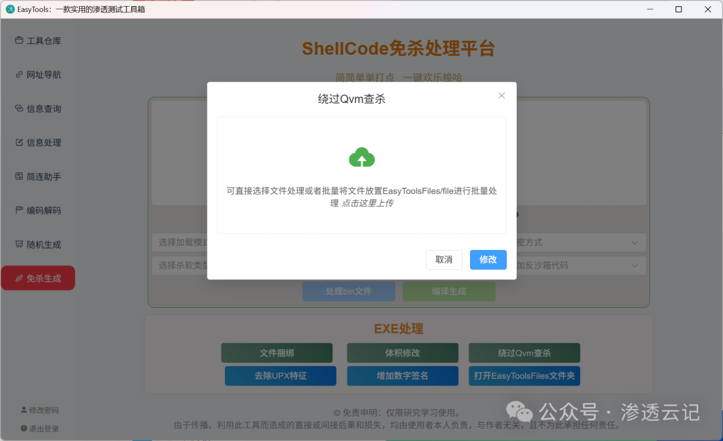Click the 工具仓库 box icon
The height and width of the screenshot is (441, 723).
pos(19,41)
